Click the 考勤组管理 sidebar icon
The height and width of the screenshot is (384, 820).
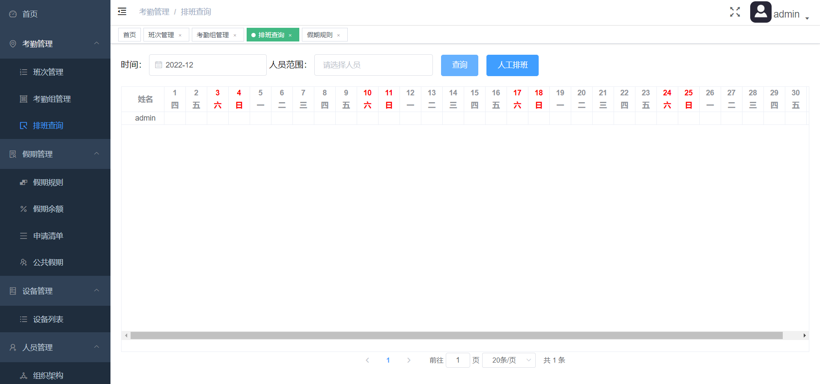click(24, 99)
